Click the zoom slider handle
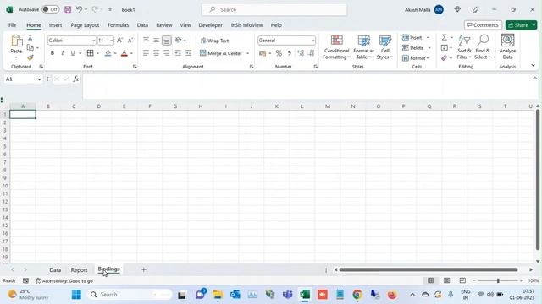Viewport: 542px width, 304px height. click(498, 281)
